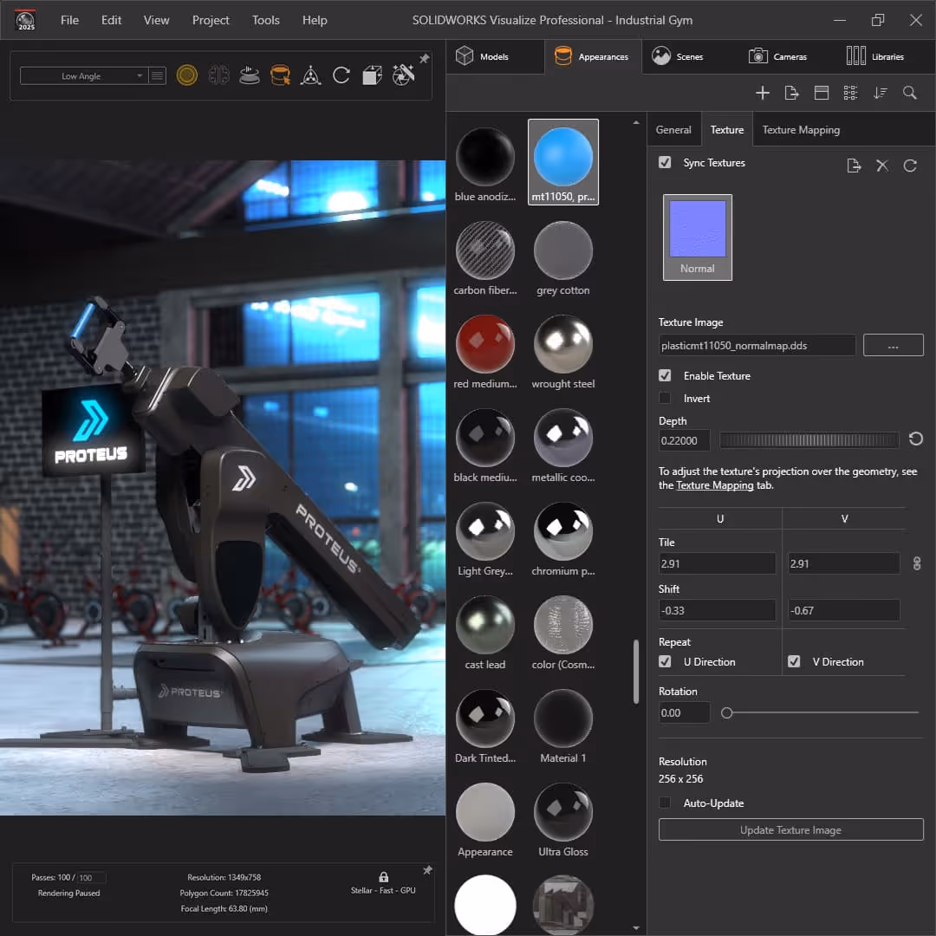Viewport: 936px width, 936px height.
Task: Click the lock icon in status panel
Action: click(384, 876)
